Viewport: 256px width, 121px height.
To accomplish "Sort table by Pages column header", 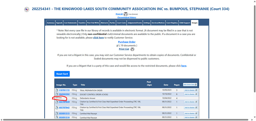I will 177,85.
